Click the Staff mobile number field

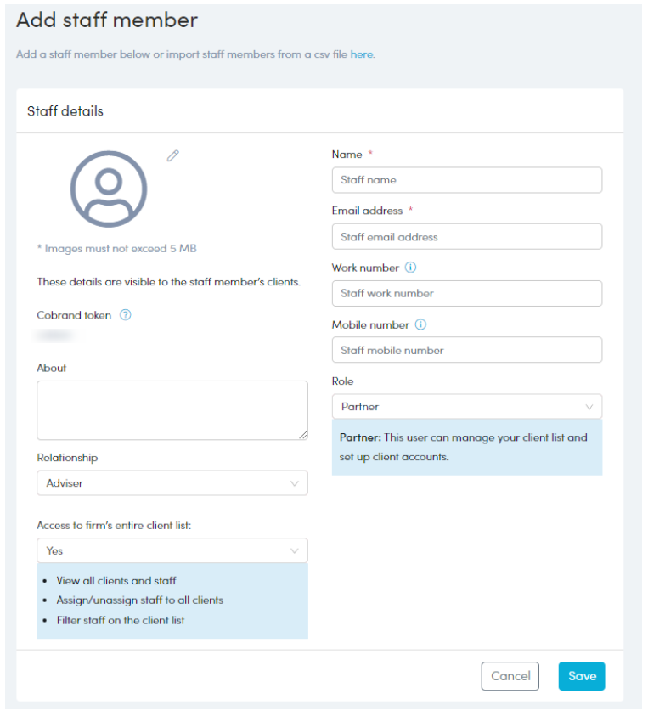tap(466, 350)
